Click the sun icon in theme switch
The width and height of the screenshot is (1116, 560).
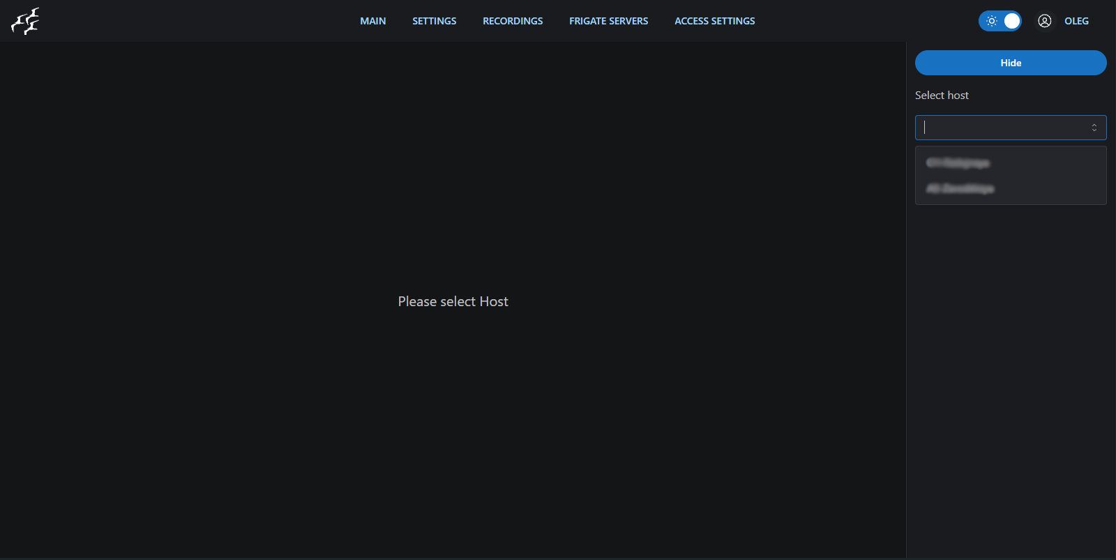pyautogui.click(x=991, y=21)
